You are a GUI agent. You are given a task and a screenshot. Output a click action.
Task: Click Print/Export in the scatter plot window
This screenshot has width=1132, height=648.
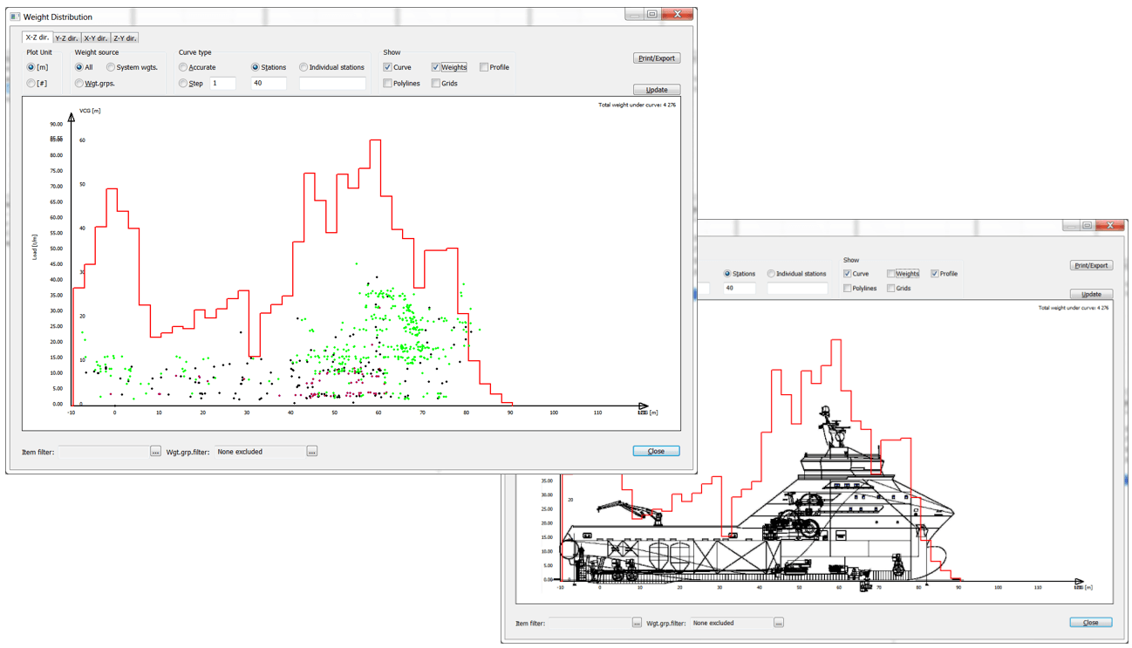tap(657, 58)
